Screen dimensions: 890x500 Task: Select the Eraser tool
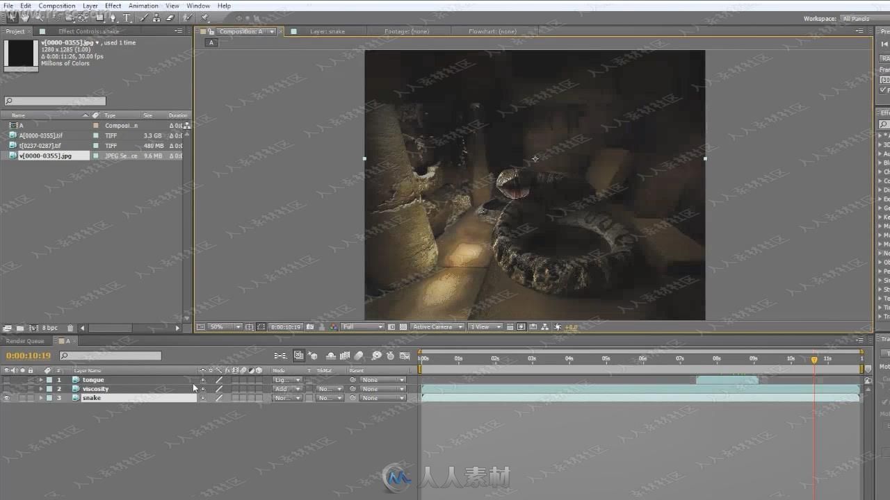[x=170, y=17]
